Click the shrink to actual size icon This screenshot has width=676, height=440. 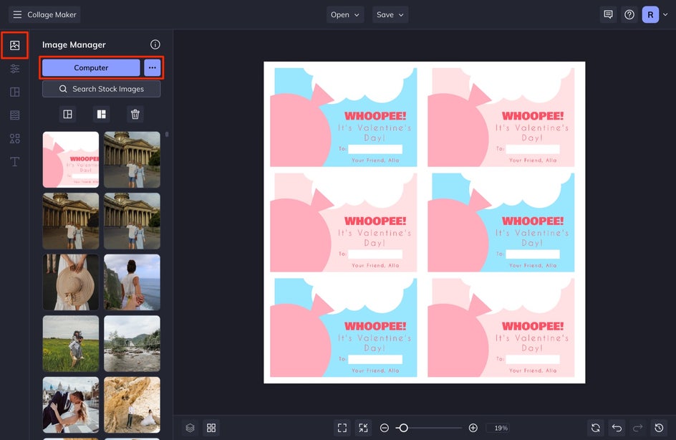tap(364, 428)
